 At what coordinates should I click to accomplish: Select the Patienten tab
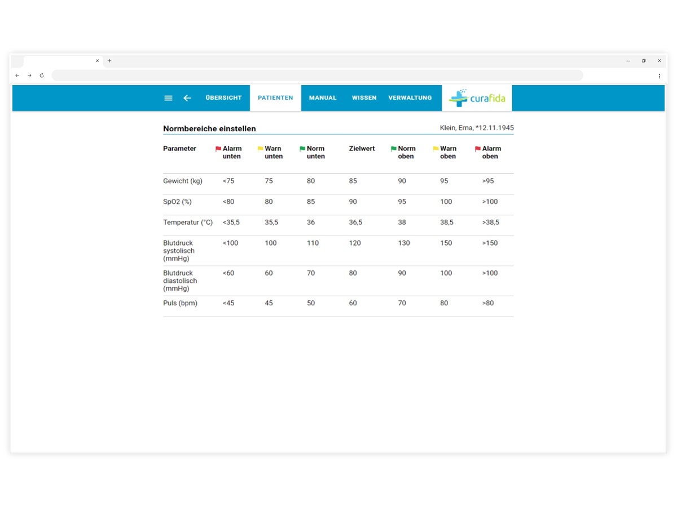[275, 98]
